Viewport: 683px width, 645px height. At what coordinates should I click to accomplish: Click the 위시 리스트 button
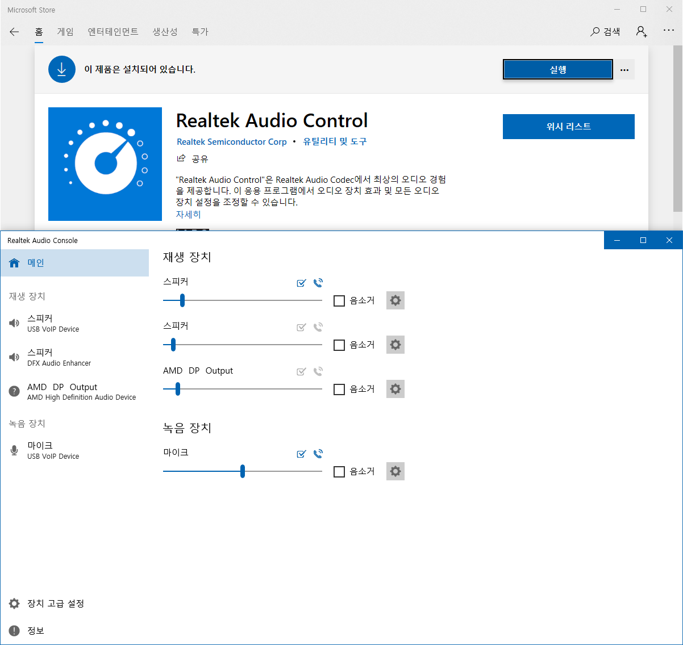click(569, 127)
